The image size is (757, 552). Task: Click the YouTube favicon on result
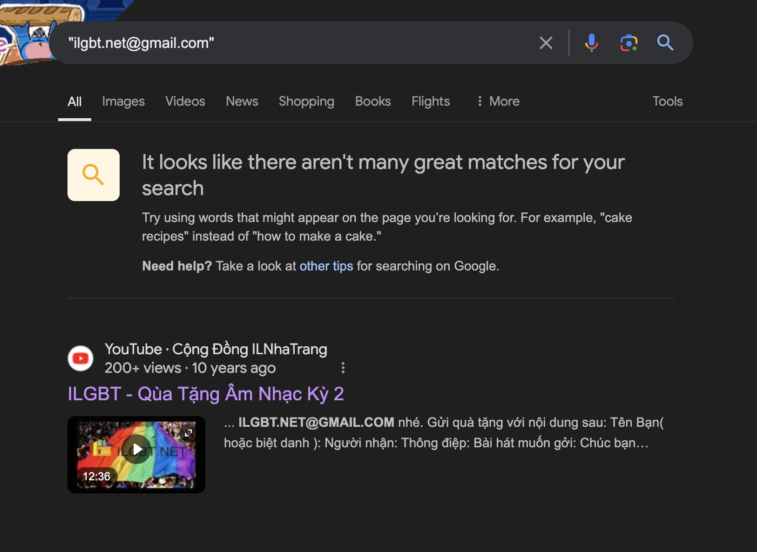pos(81,358)
